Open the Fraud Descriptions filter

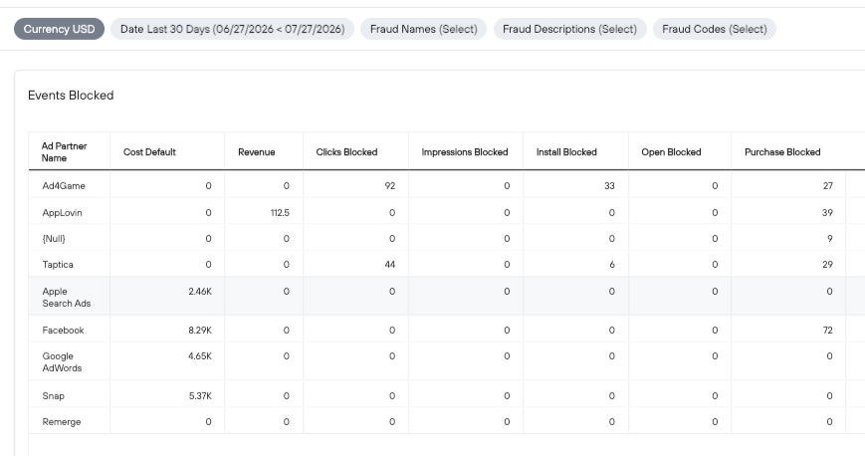click(569, 29)
